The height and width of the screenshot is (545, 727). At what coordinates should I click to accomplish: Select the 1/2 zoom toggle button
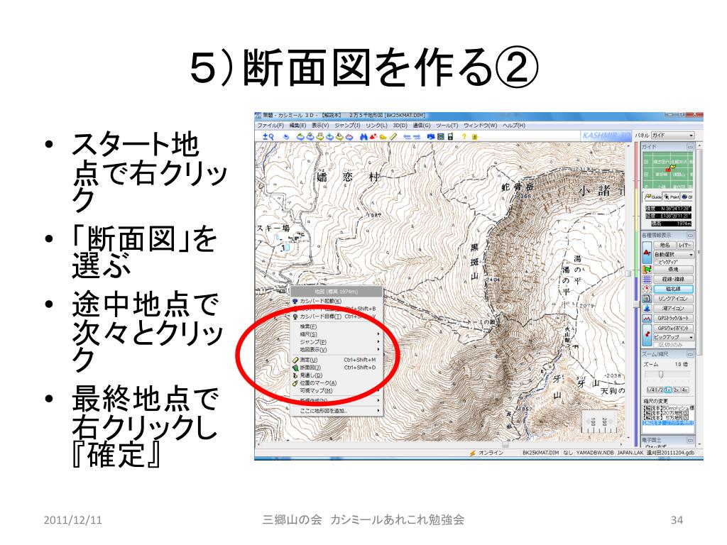[660, 390]
